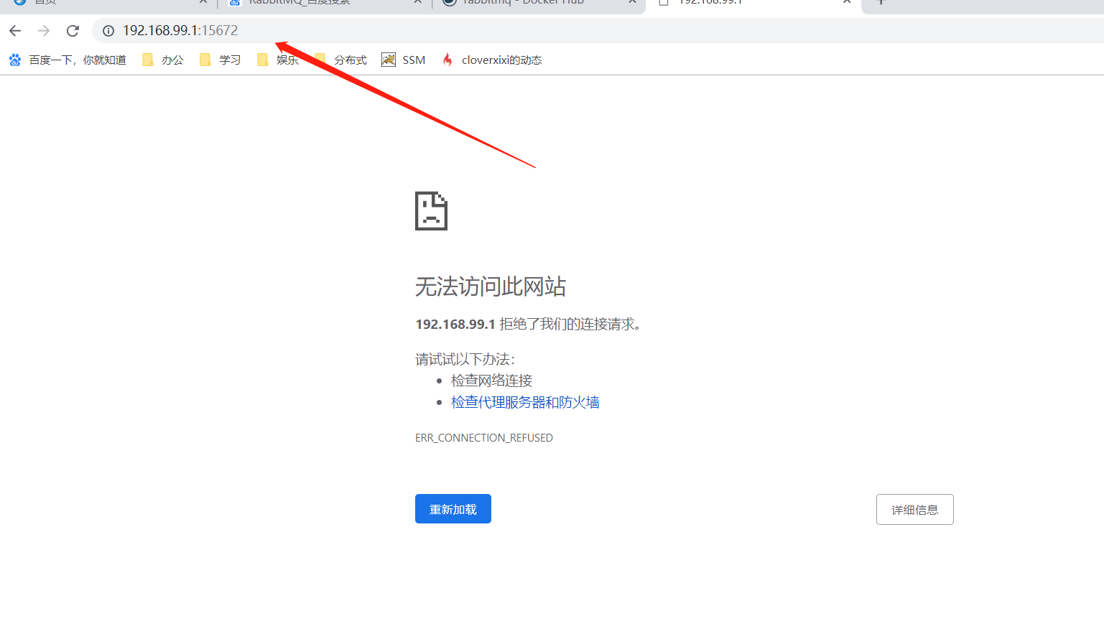Close the RabbitMQ_百度搜索 tab

coord(418,2)
